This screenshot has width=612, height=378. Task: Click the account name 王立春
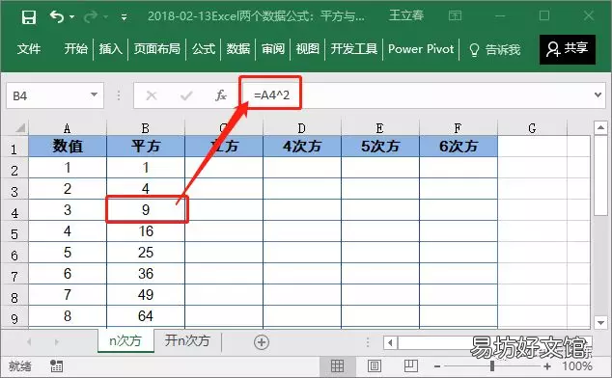point(406,15)
